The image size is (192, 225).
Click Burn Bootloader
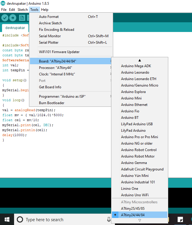pyautogui.click(x=71, y=103)
